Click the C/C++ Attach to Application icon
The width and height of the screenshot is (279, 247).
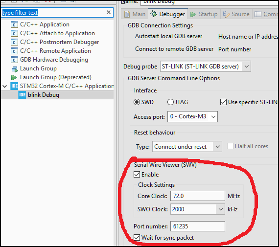(14, 33)
